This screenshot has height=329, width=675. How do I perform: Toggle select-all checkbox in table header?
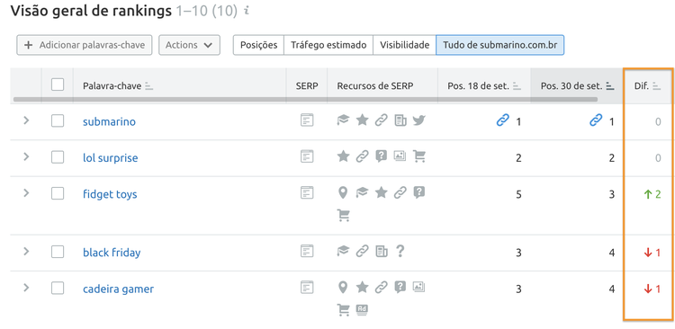tap(58, 84)
